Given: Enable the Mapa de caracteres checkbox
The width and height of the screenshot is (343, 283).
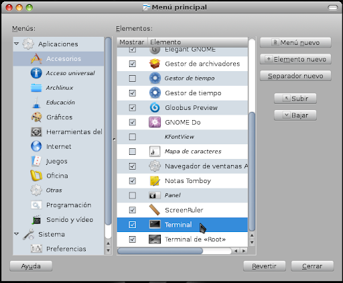Looking at the screenshot, I should click(133, 152).
